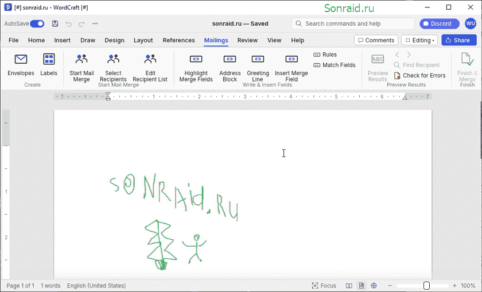Switch to Print Layout view icon

[x=361, y=286]
